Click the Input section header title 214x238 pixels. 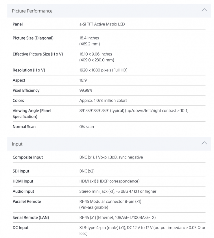[17, 144]
